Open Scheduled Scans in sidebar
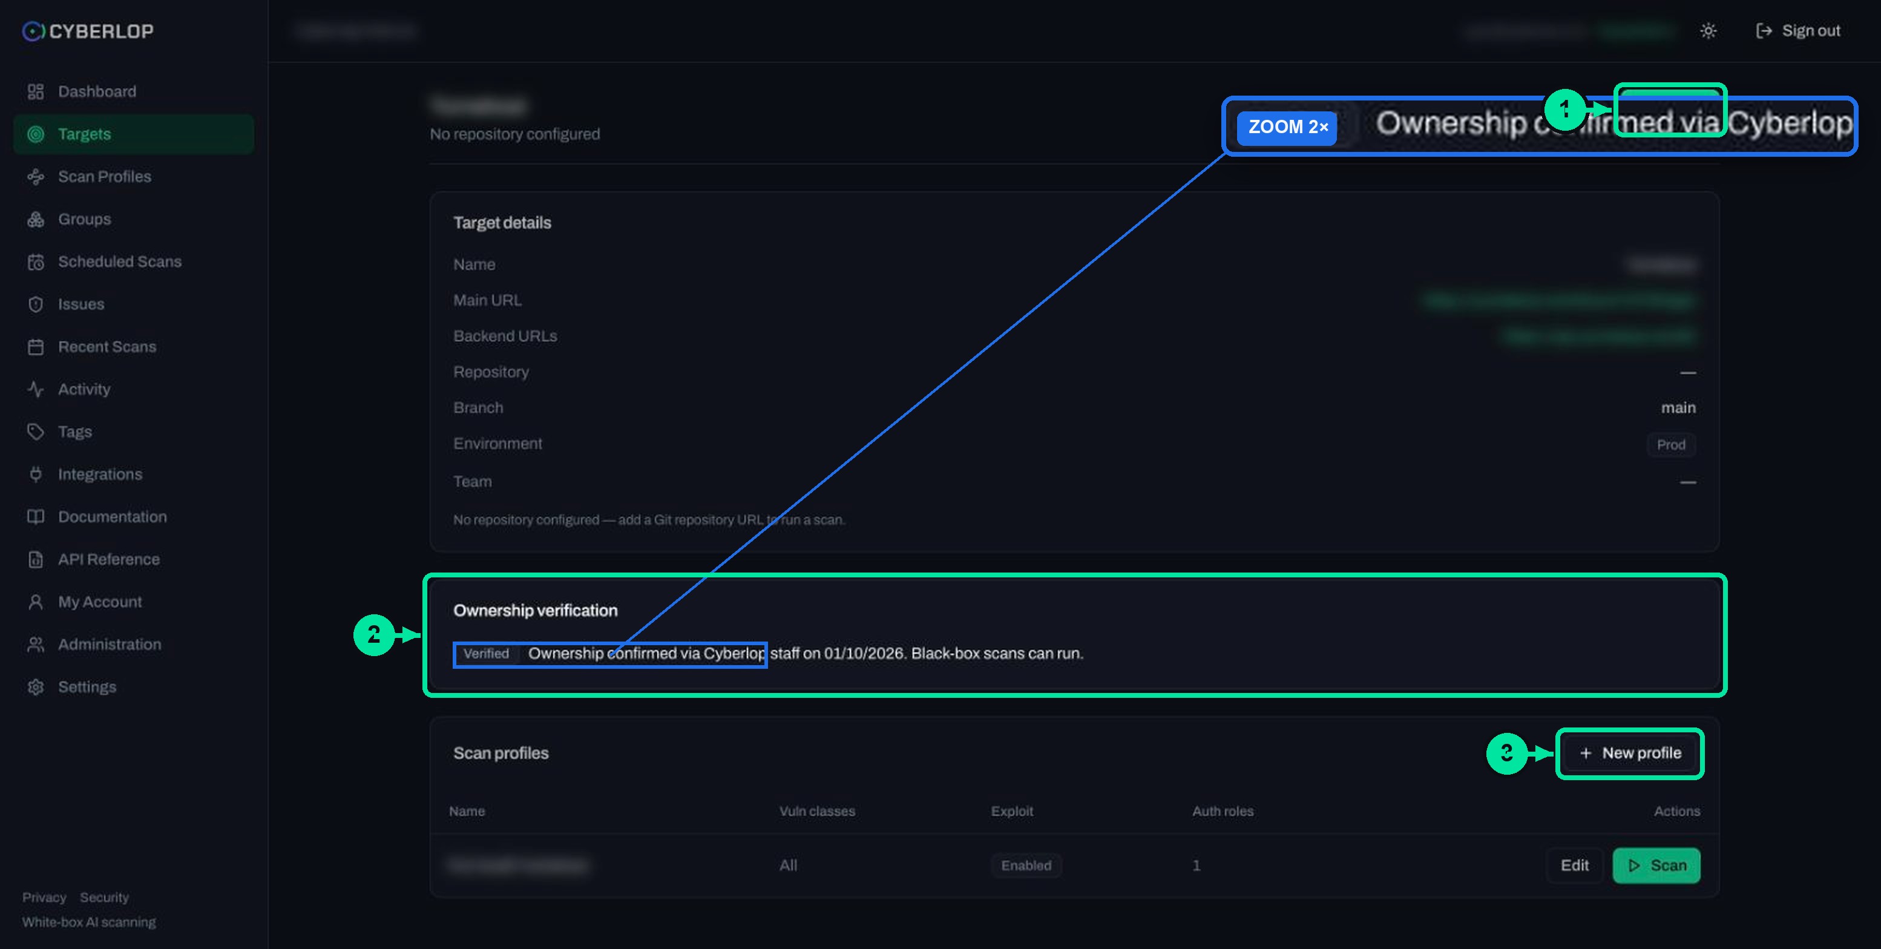Screen dimensions: 1881x949 pyautogui.click(x=134, y=261)
